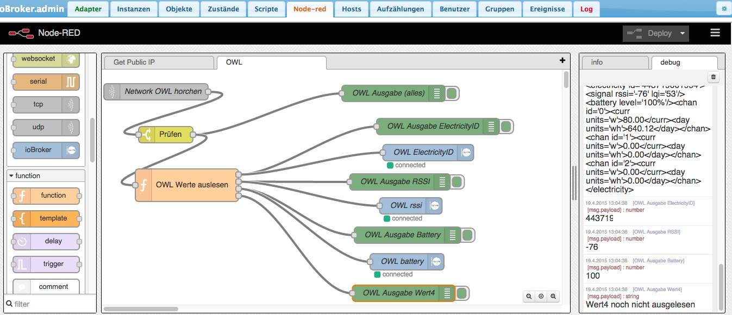The height and width of the screenshot is (315, 732).
Task: Select the template palette node
Action: (46, 219)
